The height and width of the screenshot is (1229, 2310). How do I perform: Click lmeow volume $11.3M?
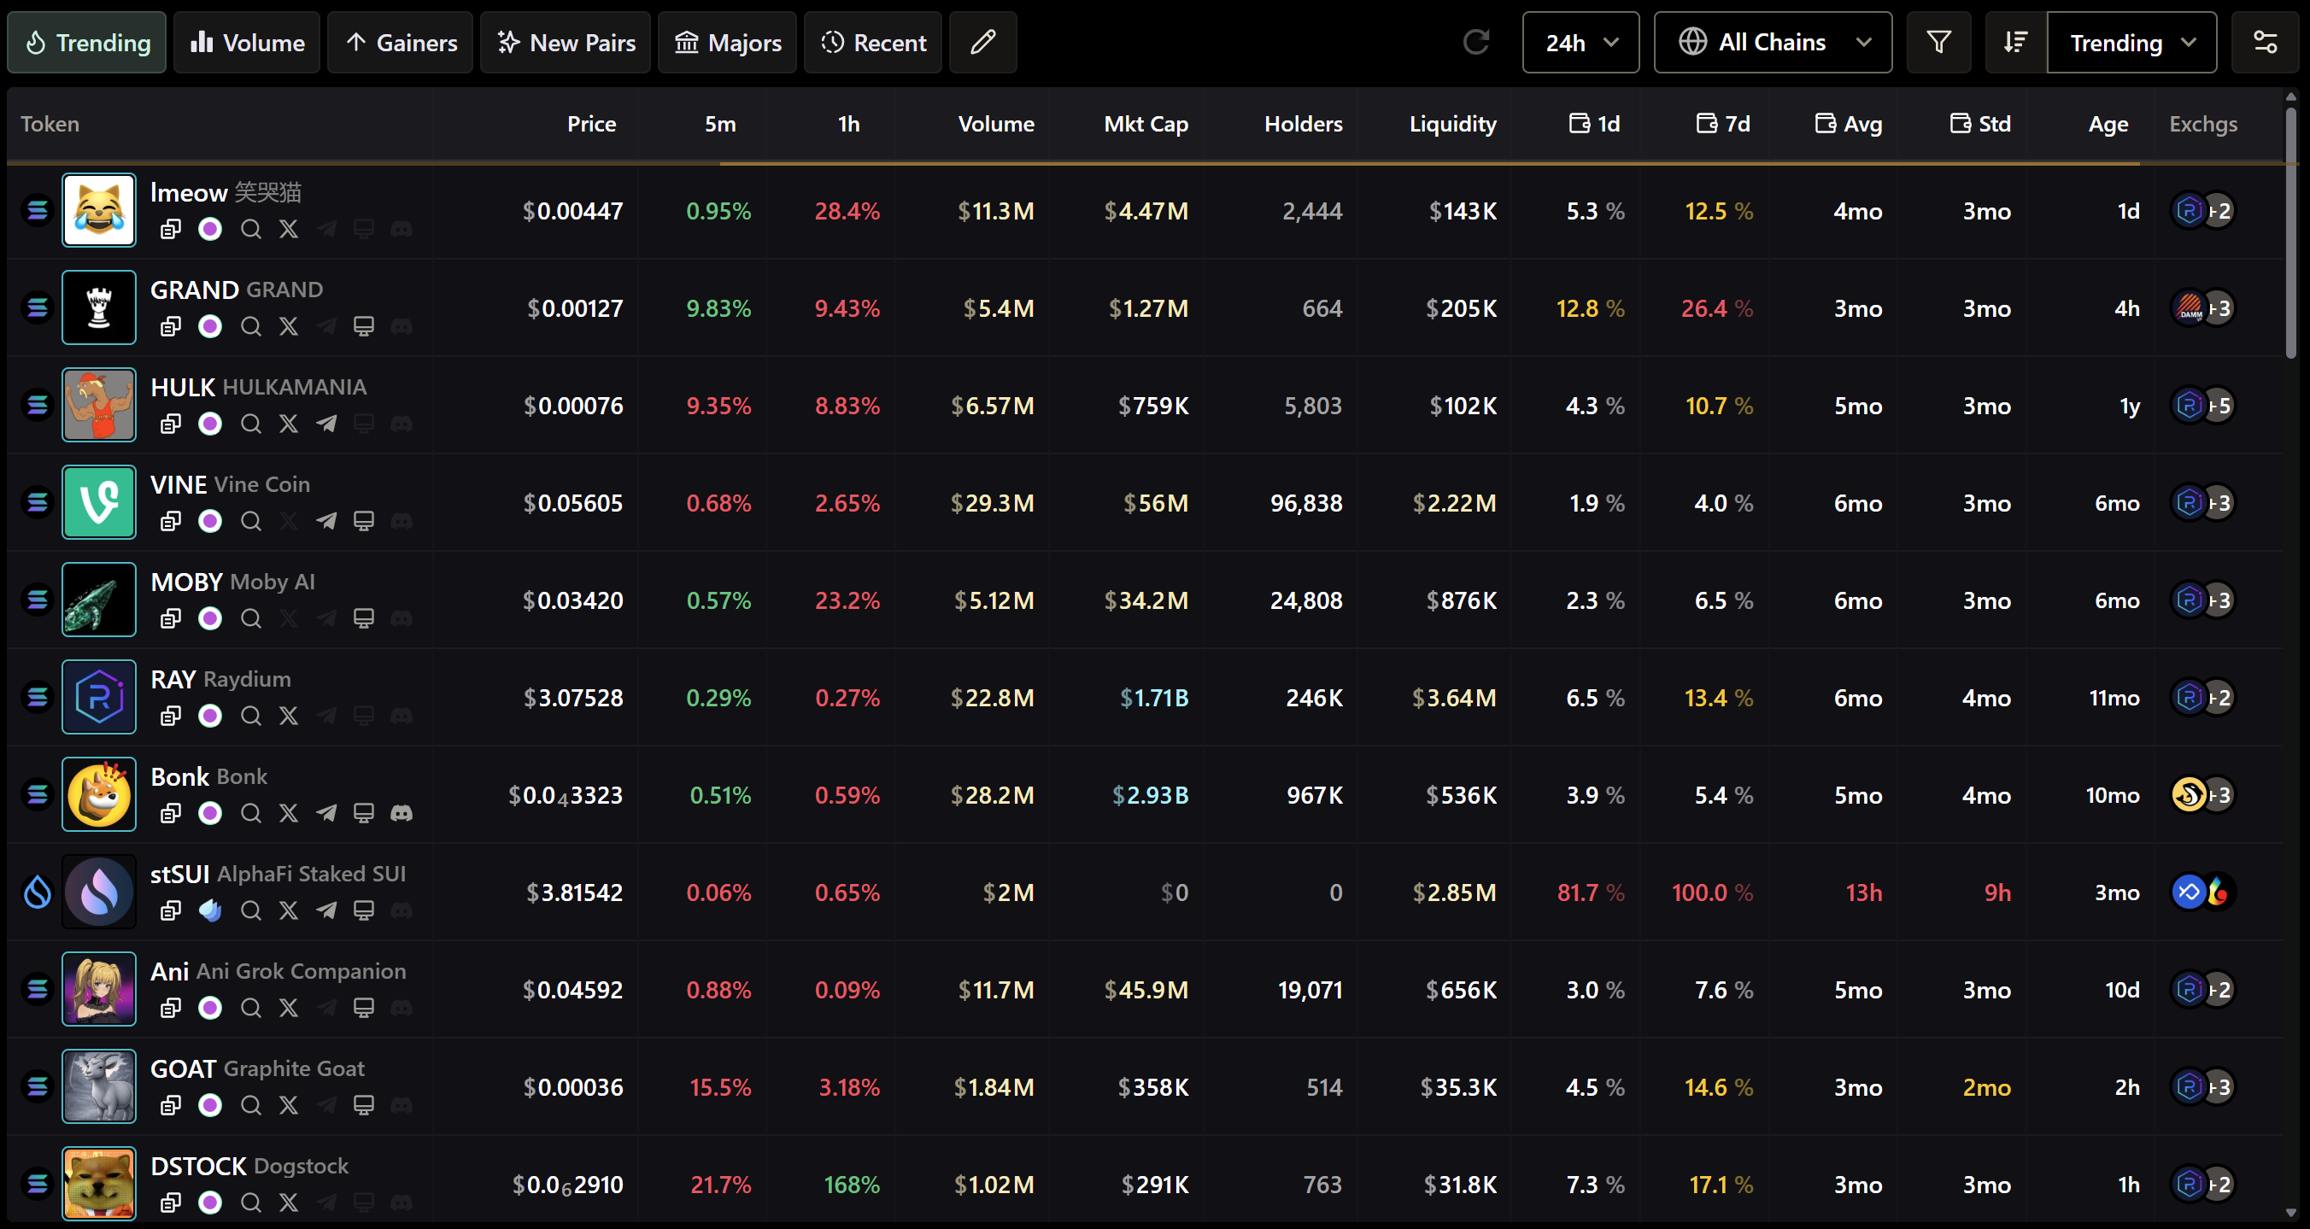coord(995,212)
